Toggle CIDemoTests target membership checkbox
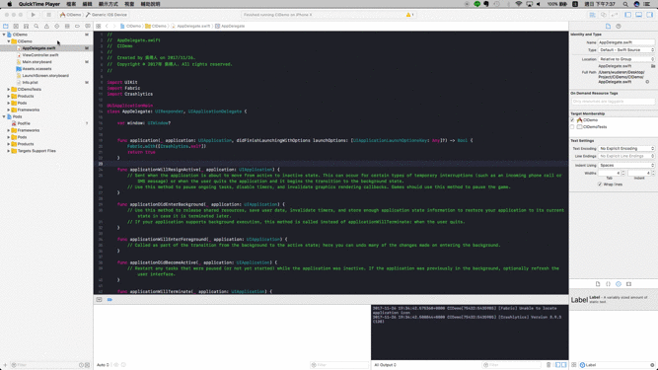658x370 pixels. [572, 126]
